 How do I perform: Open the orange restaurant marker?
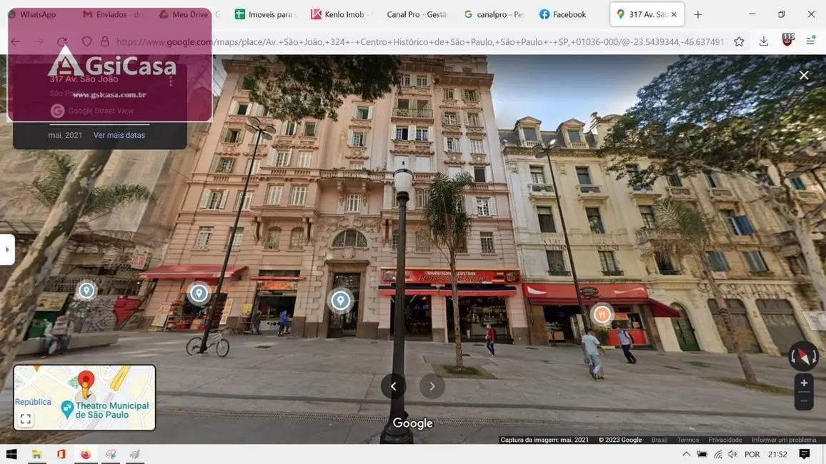(x=602, y=315)
